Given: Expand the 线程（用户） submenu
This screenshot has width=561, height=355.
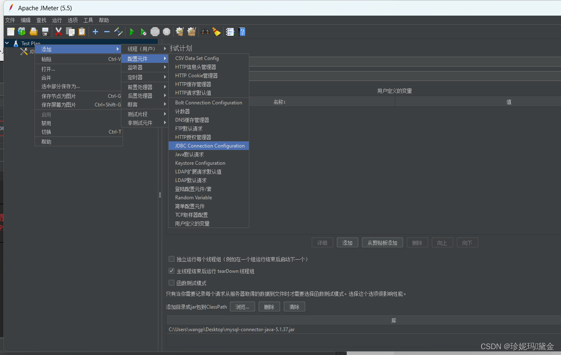Looking at the screenshot, I should [145, 49].
